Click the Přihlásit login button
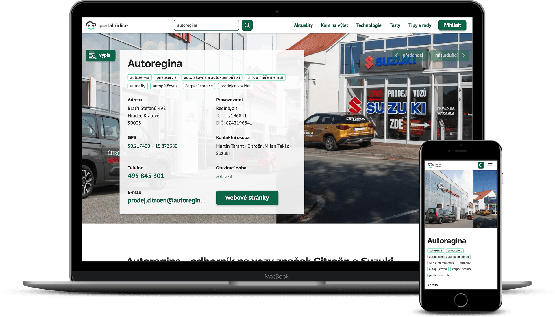 (452, 25)
